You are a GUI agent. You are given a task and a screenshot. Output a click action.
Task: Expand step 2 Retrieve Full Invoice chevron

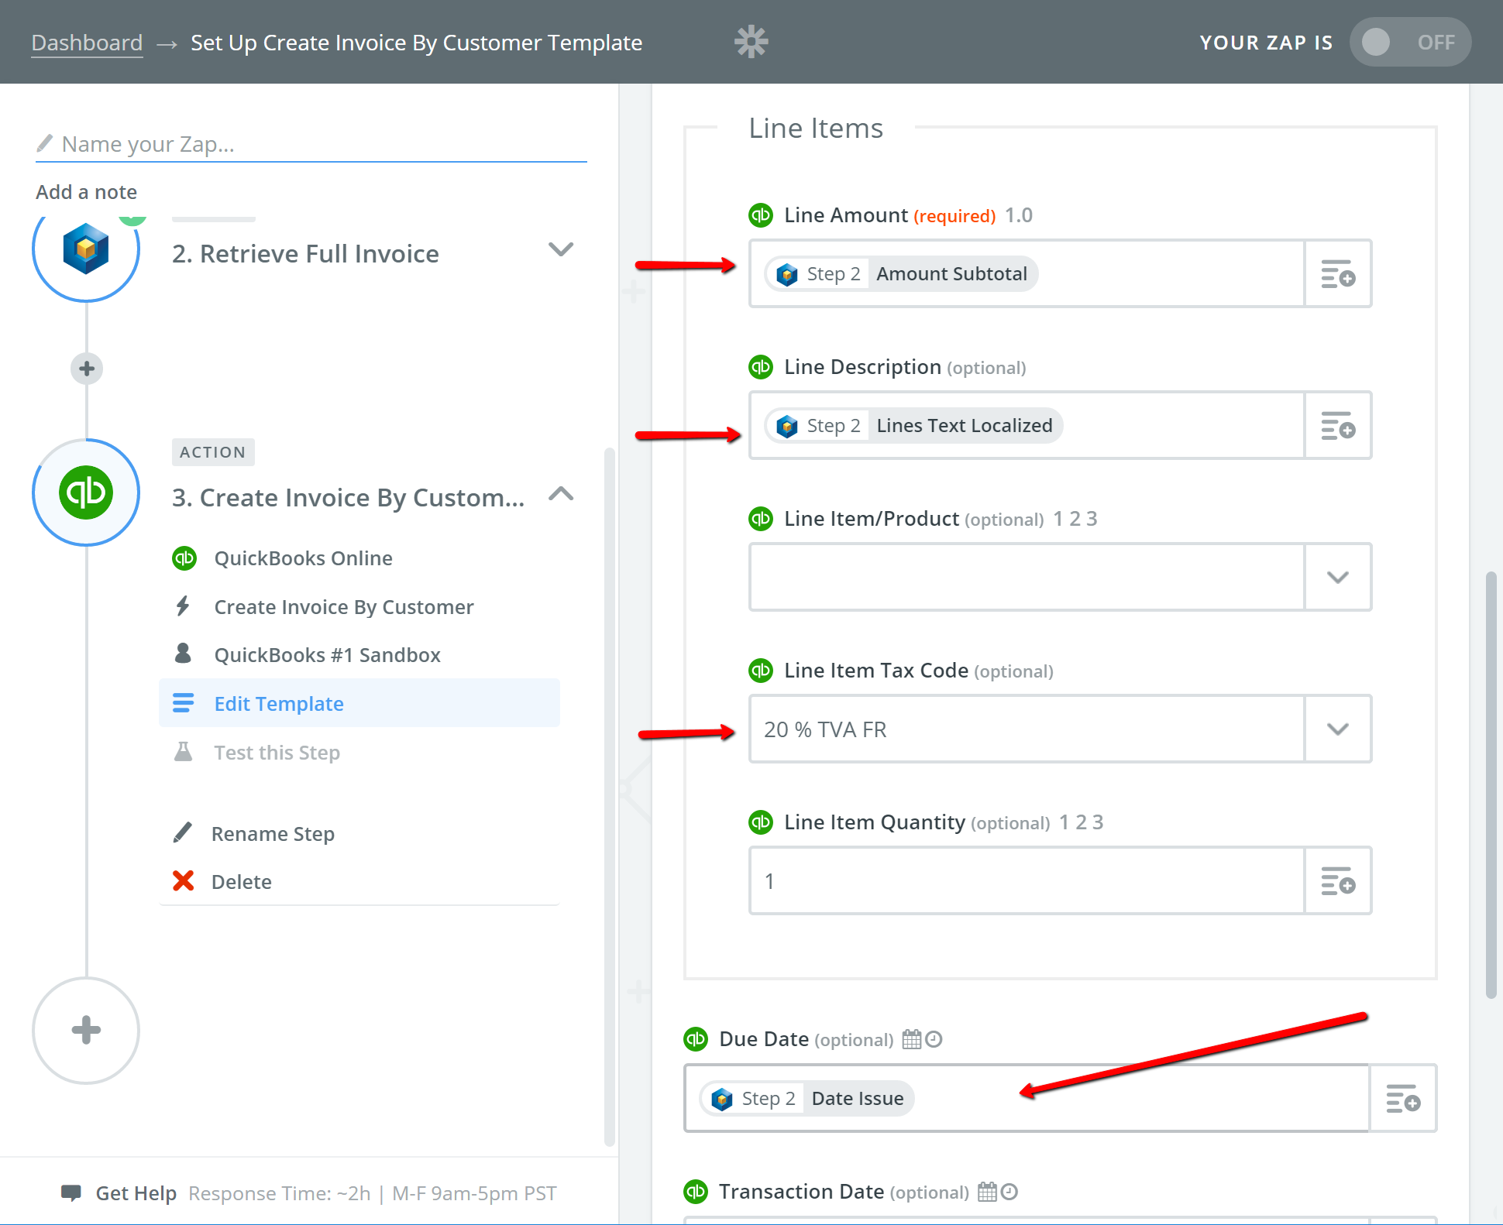(561, 249)
